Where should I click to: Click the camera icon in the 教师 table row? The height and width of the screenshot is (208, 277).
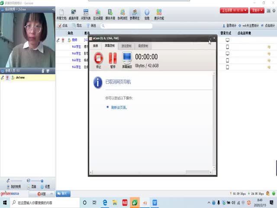tap(63, 40)
